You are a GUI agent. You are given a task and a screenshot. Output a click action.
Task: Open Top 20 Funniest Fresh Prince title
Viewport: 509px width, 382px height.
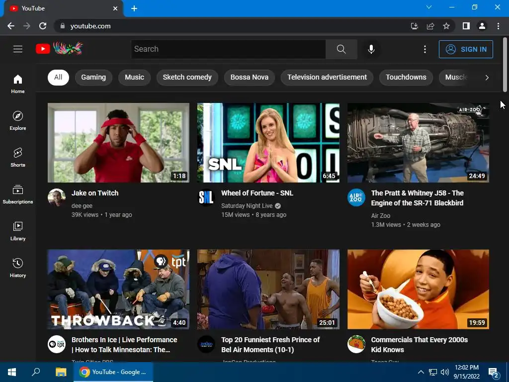(x=270, y=345)
